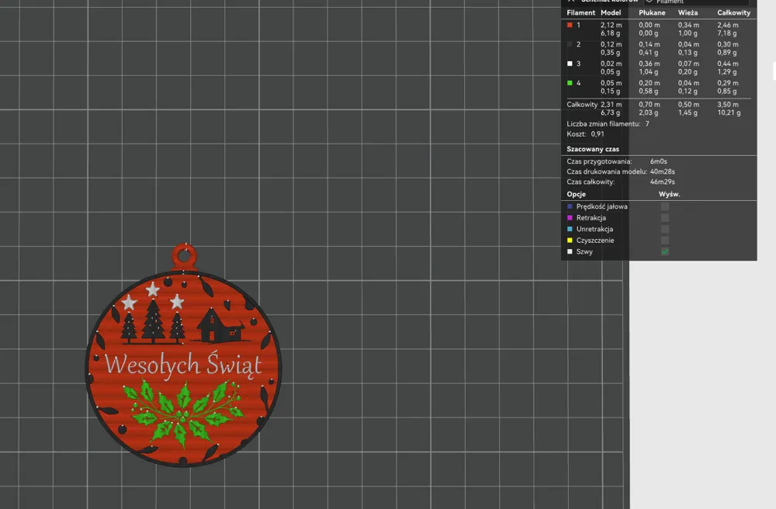Enable the Unretrakcja display checkbox
The height and width of the screenshot is (509, 776).
coord(665,229)
